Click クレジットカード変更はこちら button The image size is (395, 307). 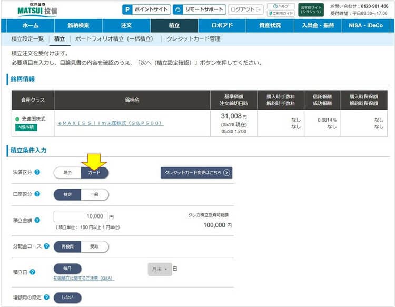click(x=196, y=173)
